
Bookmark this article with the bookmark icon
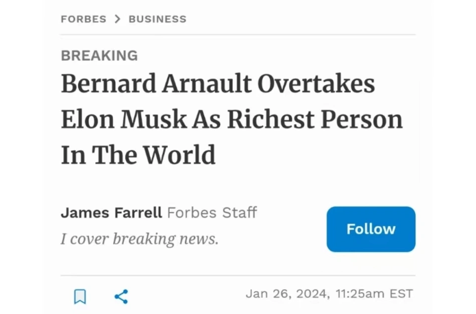point(80,296)
